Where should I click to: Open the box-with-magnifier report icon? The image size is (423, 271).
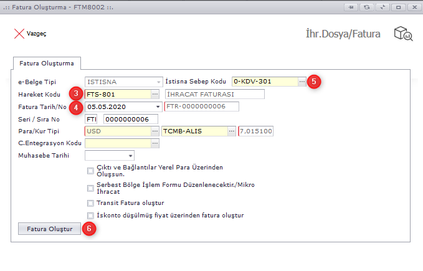click(402, 34)
